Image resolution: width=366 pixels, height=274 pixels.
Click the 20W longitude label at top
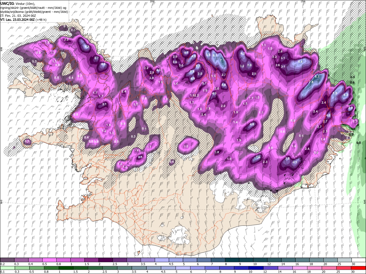(x=152, y=1)
